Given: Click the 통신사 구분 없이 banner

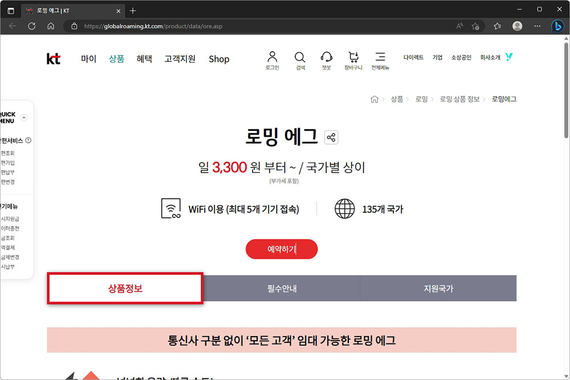Looking at the screenshot, I should (282, 340).
